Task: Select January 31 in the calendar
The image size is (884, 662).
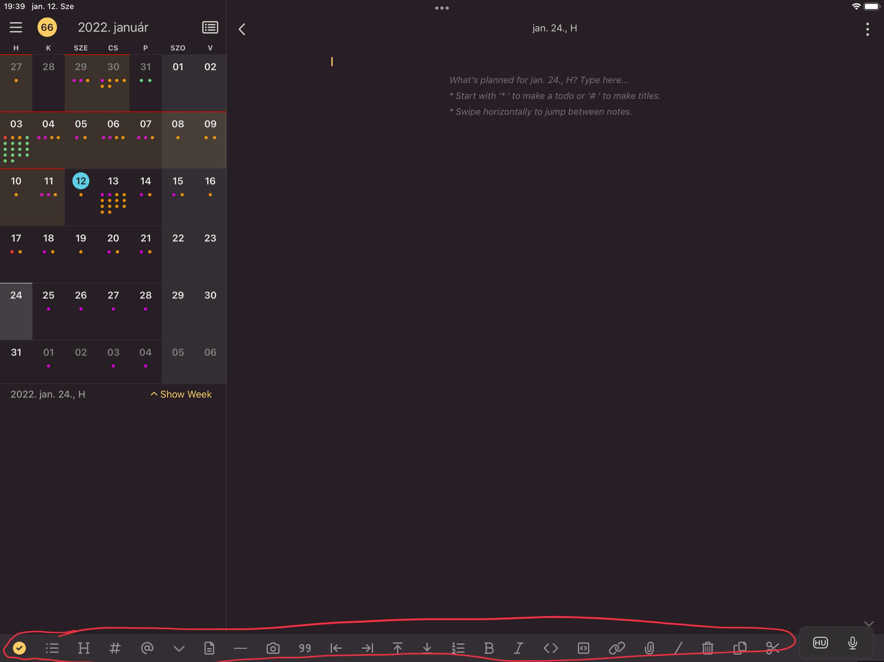Action: (16, 361)
